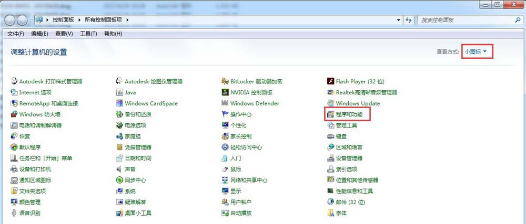The height and width of the screenshot is (224, 526).
Task: Click the 键盘 keyboard icon
Action: (330, 136)
